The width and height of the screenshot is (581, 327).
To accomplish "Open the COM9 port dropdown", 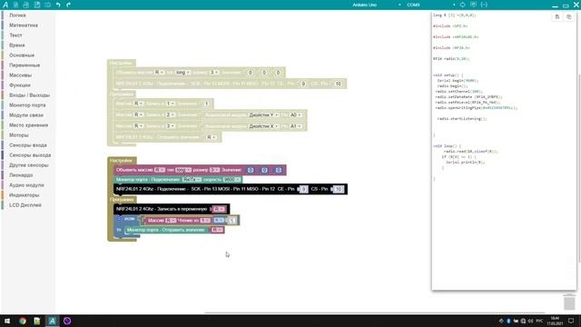I will [x=430, y=5].
